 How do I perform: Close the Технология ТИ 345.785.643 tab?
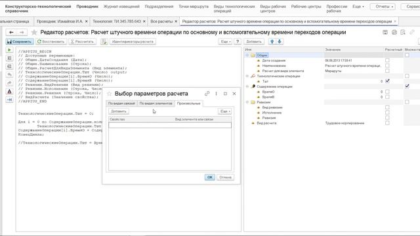(x=144, y=22)
